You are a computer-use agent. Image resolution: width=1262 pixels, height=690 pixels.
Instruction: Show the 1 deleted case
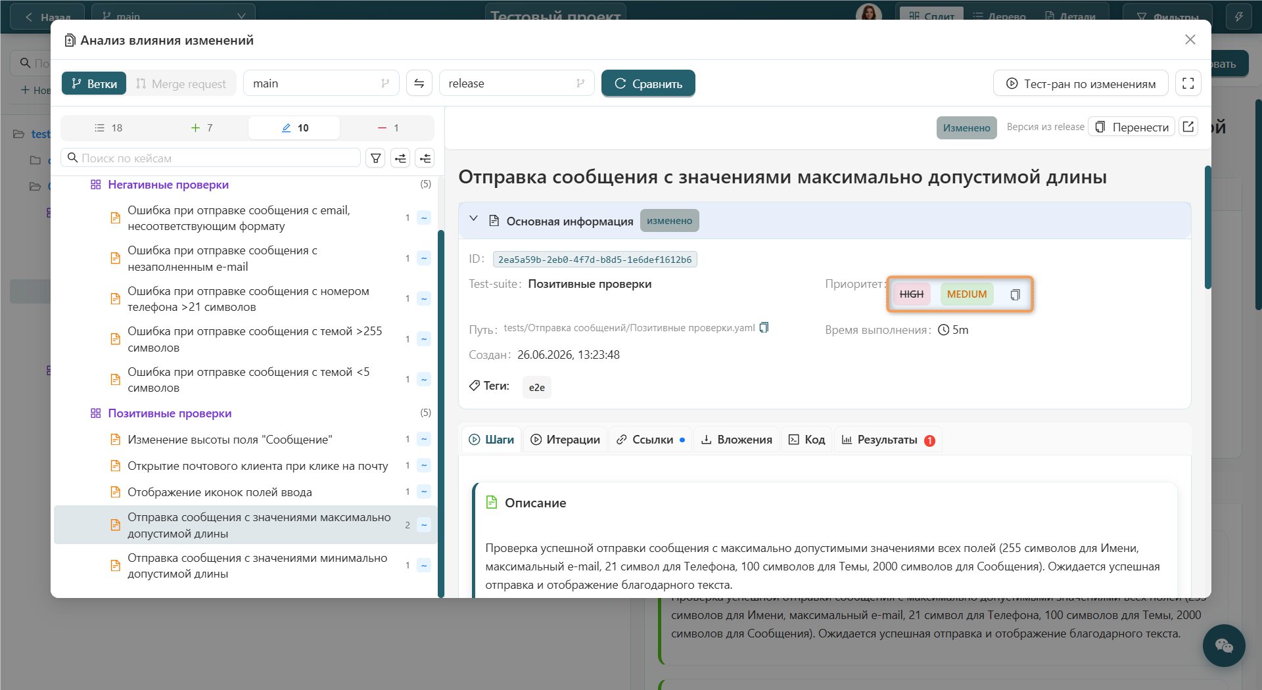coord(388,127)
